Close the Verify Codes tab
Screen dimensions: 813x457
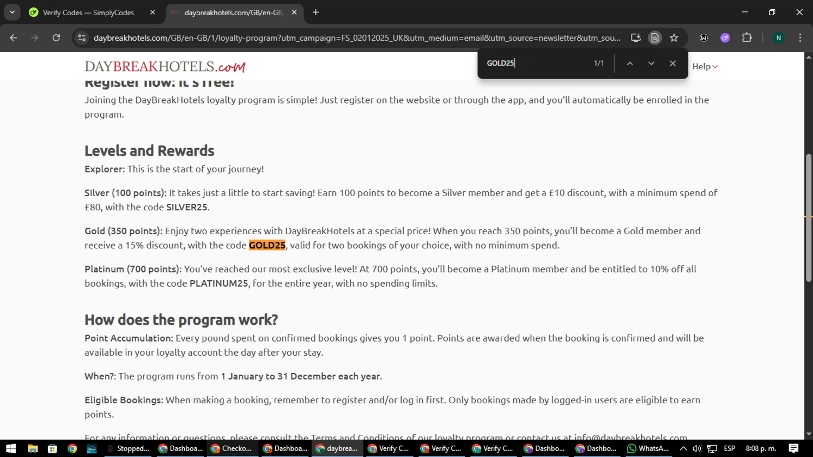[152, 12]
